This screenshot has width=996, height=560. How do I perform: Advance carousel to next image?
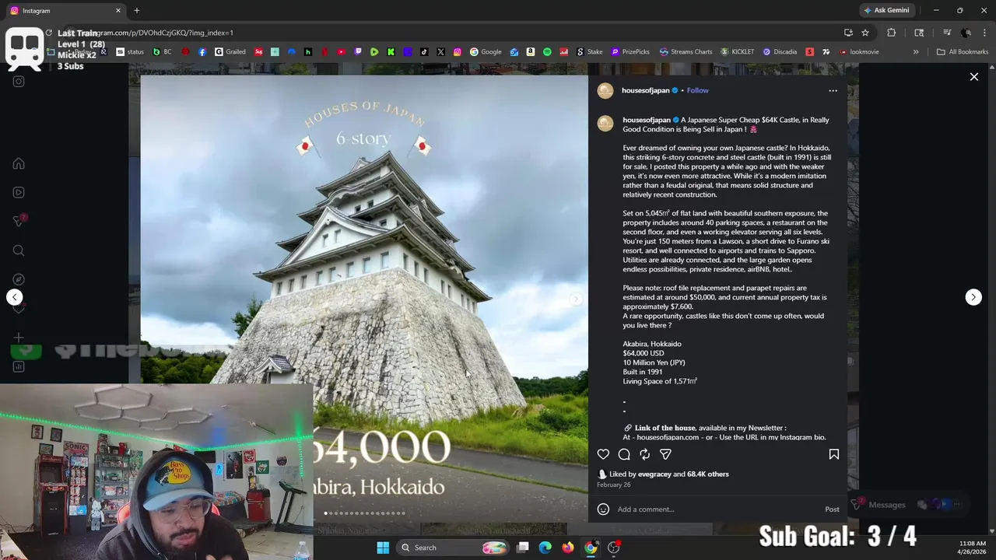click(x=576, y=299)
